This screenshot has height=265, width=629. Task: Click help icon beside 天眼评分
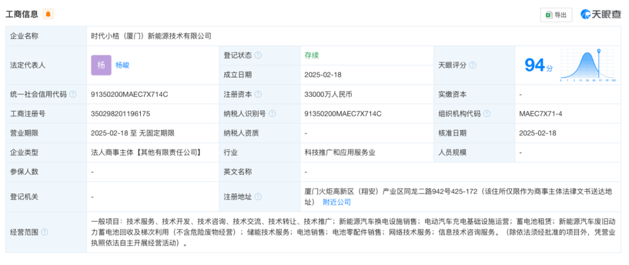click(472, 65)
